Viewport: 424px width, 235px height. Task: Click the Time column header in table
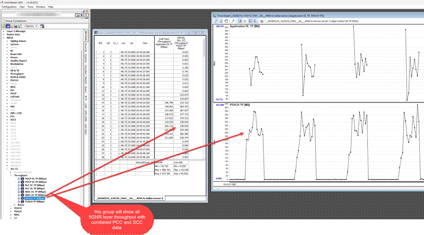coord(144,42)
